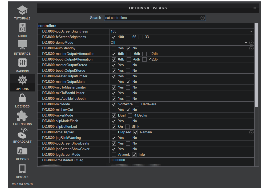Open the Mapping sliders icon
268x194 pixels.
coord(22,63)
